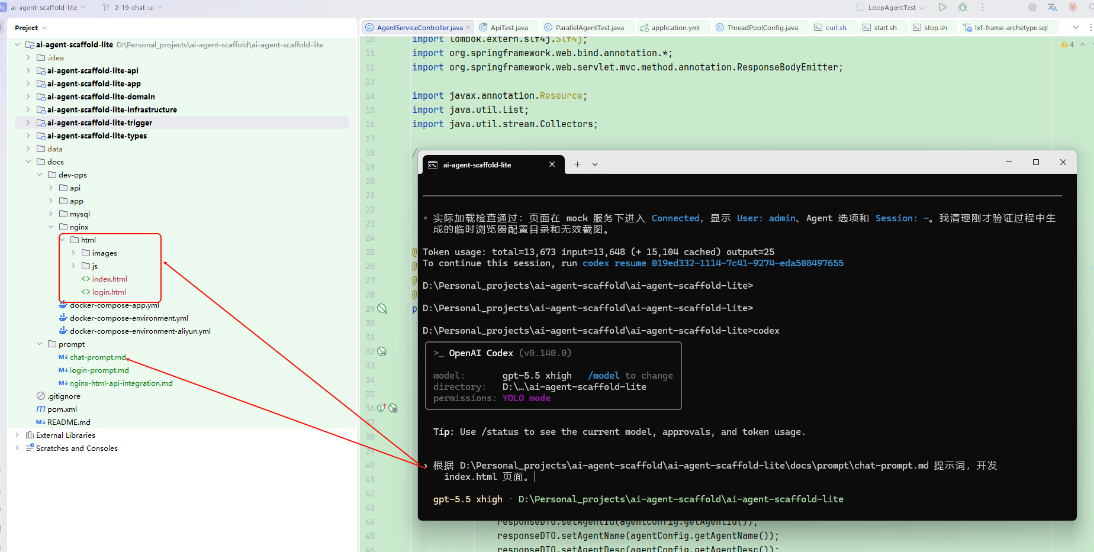Switch to the application.yml tab
1094x552 pixels.
[x=670, y=27]
